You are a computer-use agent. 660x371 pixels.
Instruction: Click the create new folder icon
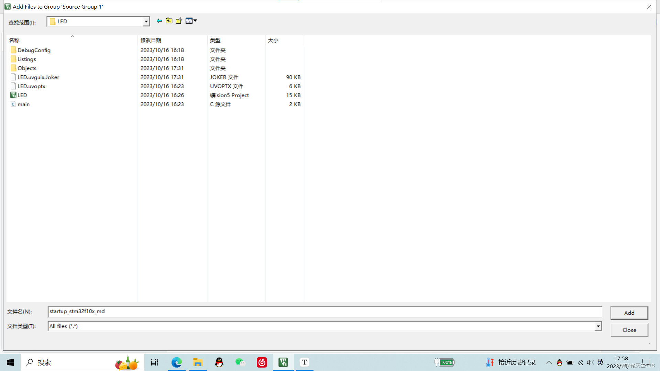click(x=179, y=21)
